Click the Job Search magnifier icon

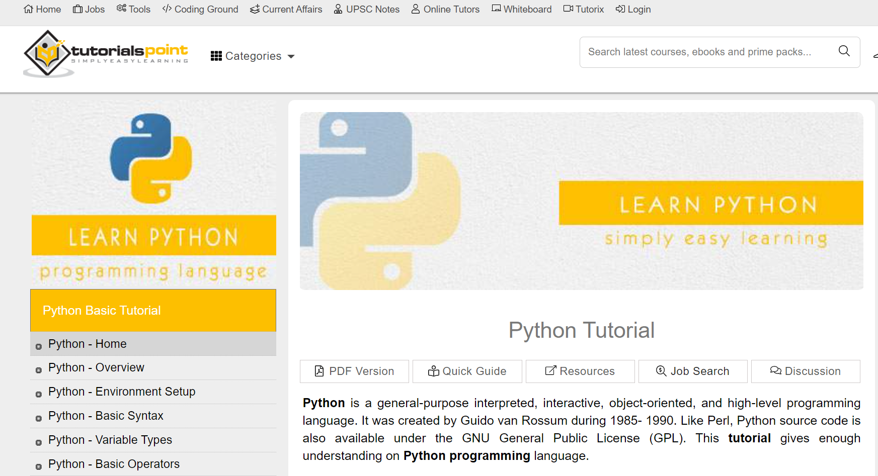[661, 371]
